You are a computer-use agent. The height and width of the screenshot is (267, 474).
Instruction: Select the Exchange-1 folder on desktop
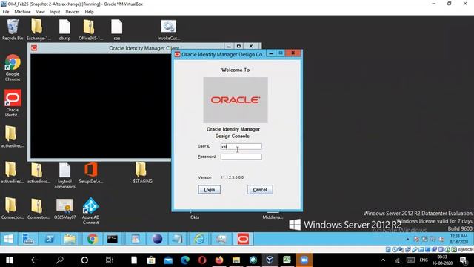coord(39,30)
